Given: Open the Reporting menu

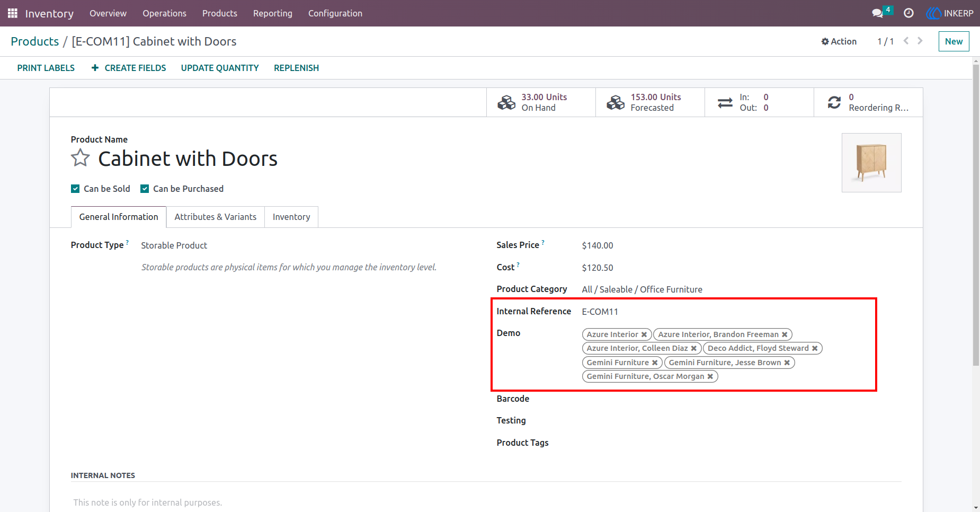Looking at the screenshot, I should tap(273, 13).
